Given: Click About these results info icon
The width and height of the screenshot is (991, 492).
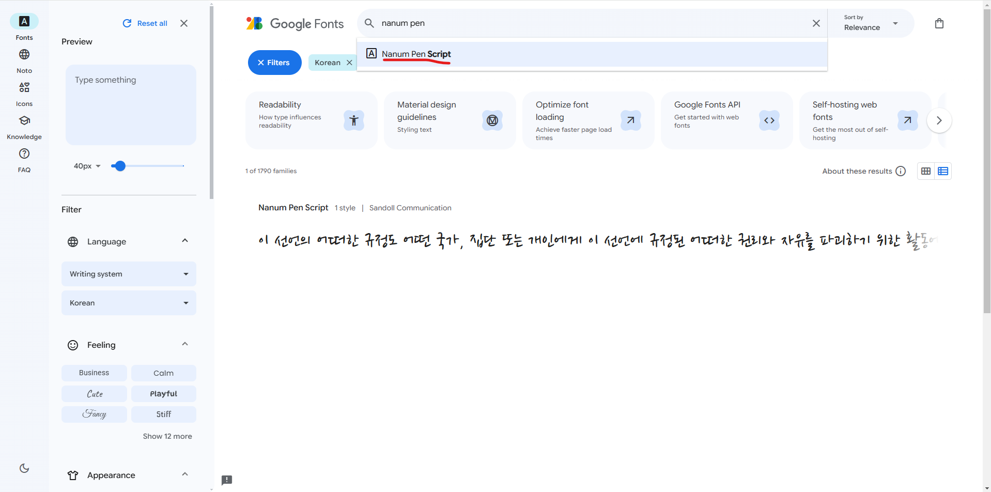Looking at the screenshot, I should (x=901, y=171).
